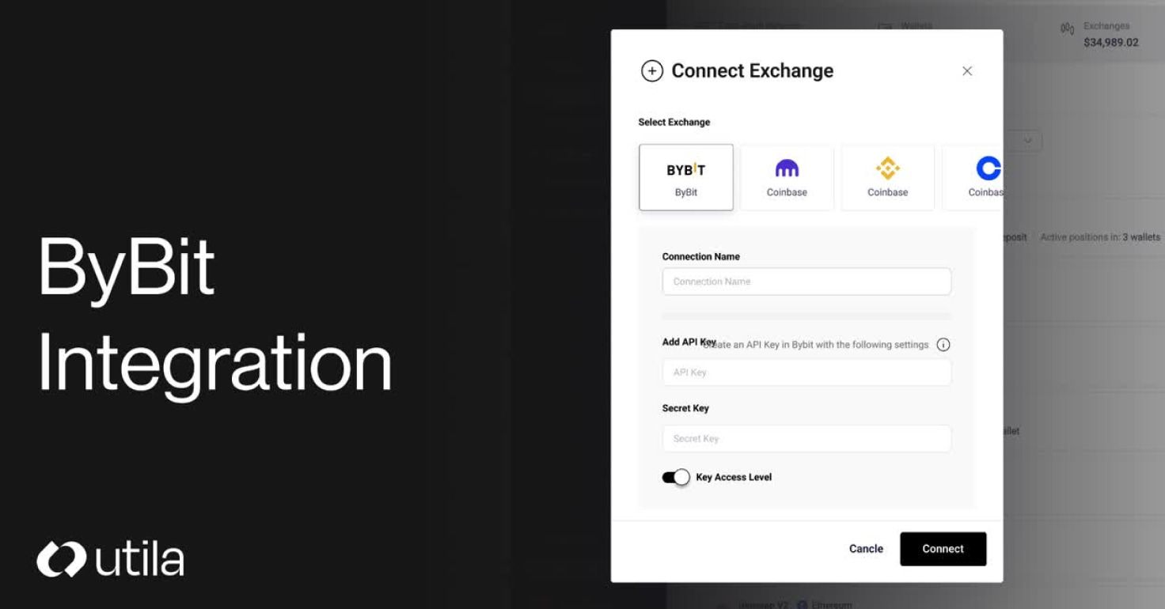The width and height of the screenshot is (1165, 609).
Task: Expand the dropdown chevron behind the dialog
Action: coord(1028,141)
